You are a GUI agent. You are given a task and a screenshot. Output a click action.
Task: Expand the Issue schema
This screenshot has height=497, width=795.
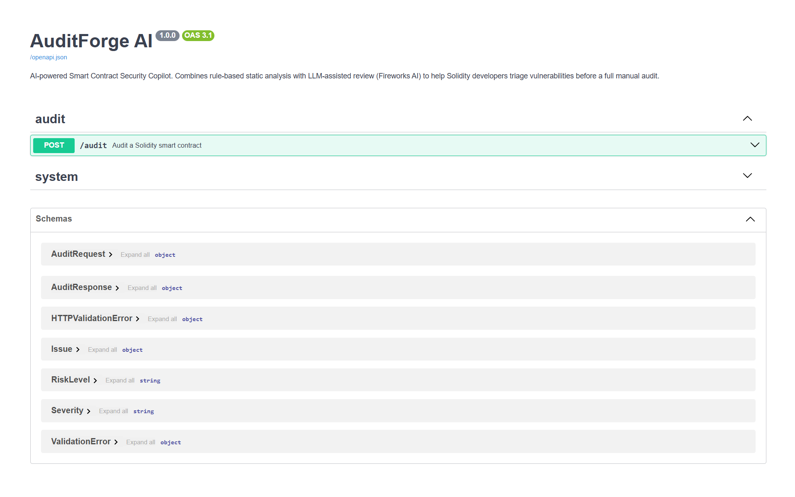point(66,349)
